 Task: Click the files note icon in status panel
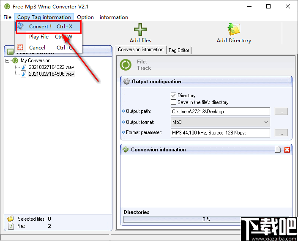click(11, 226)
